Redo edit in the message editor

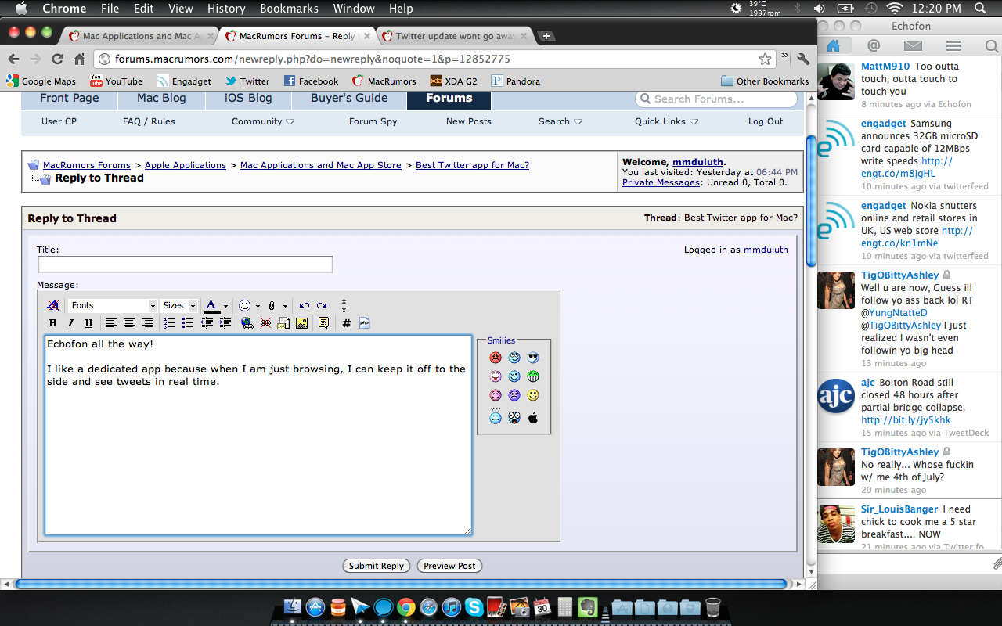coord(322,305)
